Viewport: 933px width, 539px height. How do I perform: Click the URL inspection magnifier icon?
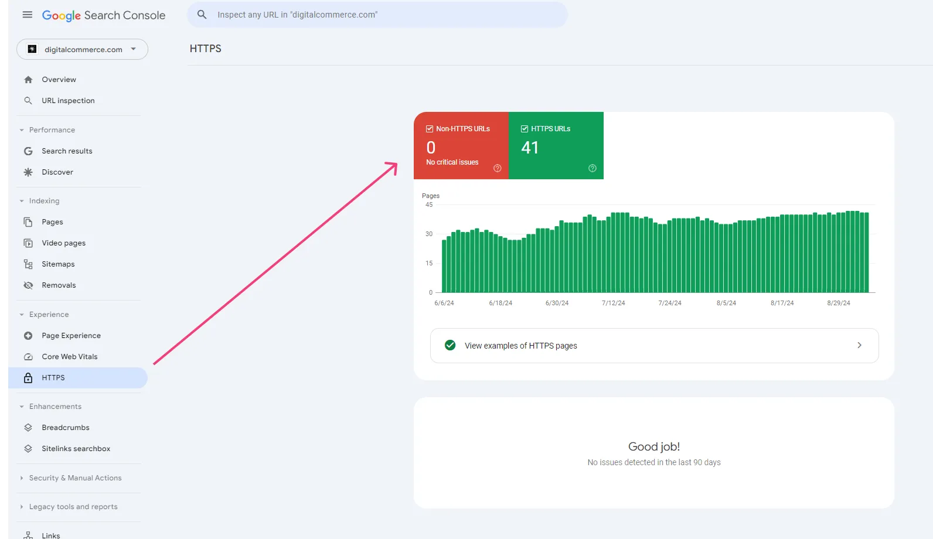pos(28,101)
